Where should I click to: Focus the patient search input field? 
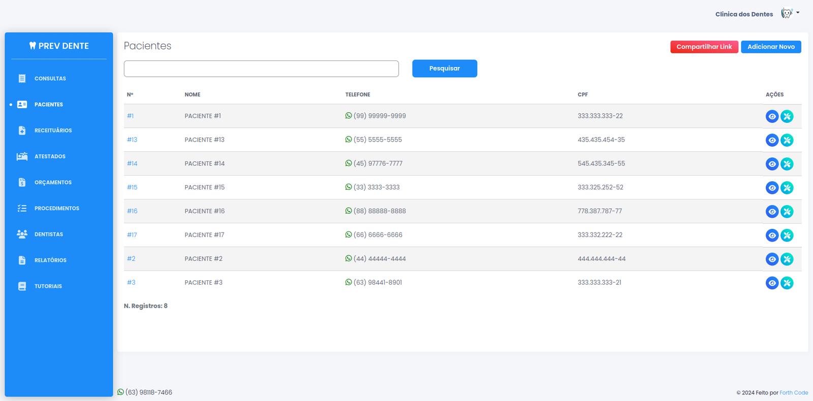(x=261, y=69)
